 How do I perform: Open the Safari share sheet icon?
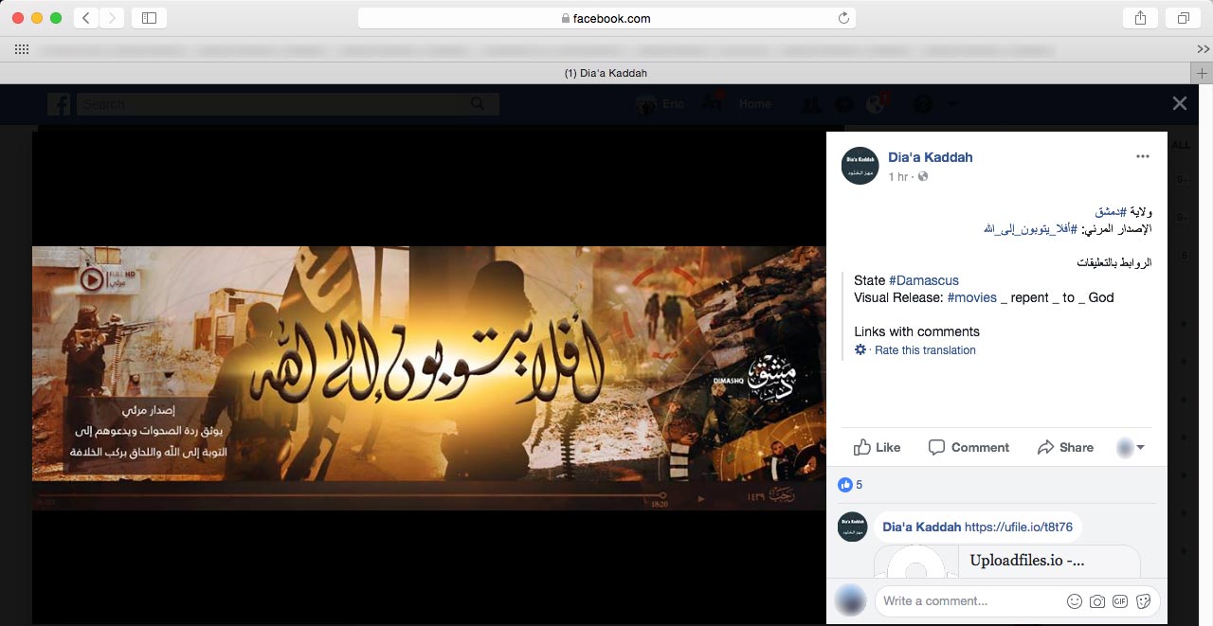click(x=1139, y=18)
